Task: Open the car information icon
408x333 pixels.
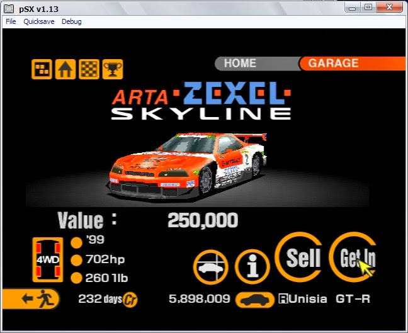Action: (x=252, y=267)
